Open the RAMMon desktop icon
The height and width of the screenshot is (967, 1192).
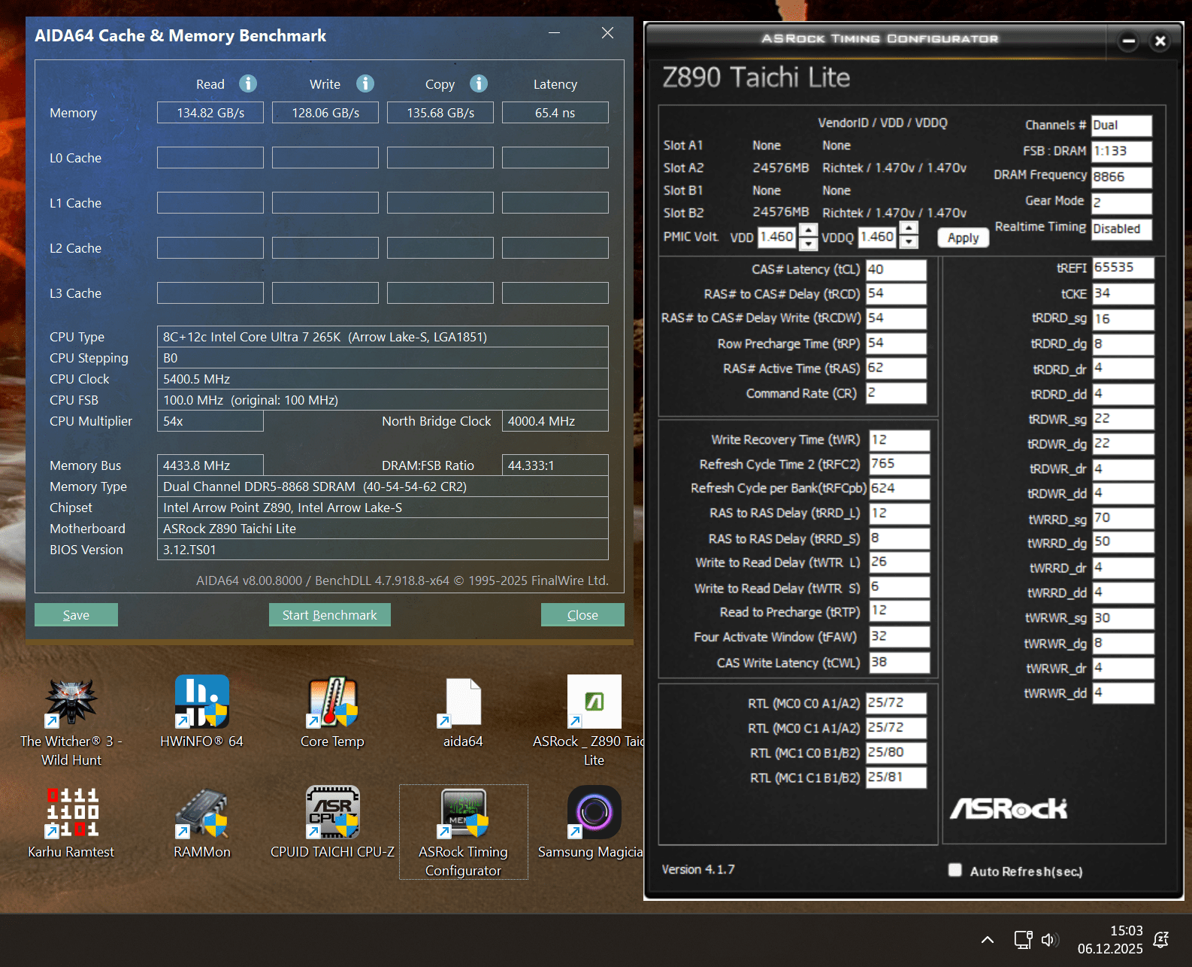point(201,823)
